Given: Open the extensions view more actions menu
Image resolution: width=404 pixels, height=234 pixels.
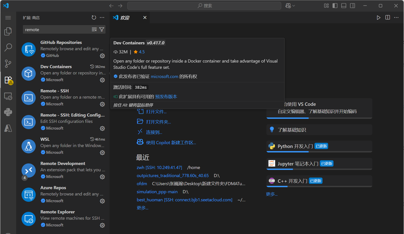Looking at the screenshot, I should (102, 18).
